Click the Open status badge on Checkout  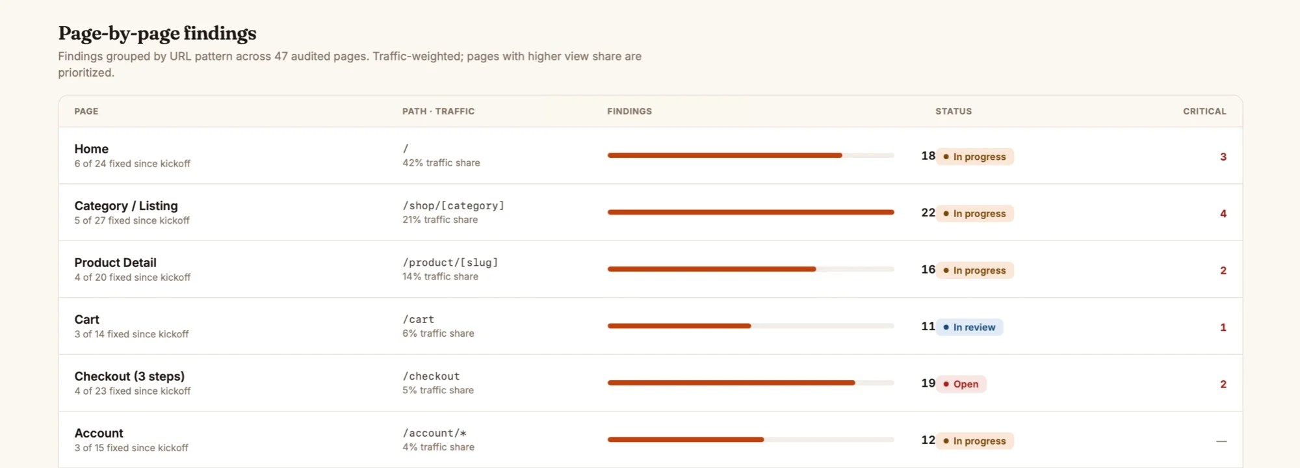coord(961,384)
